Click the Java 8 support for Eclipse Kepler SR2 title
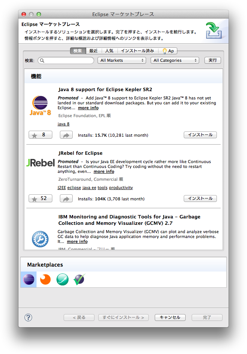Image resolution: width=247 pixels, height=354 pixels. (x=105, y=89)
